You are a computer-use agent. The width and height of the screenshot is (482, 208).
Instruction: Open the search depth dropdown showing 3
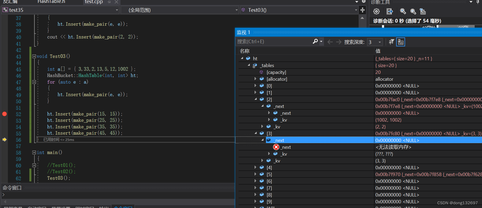tap(380, 42)
